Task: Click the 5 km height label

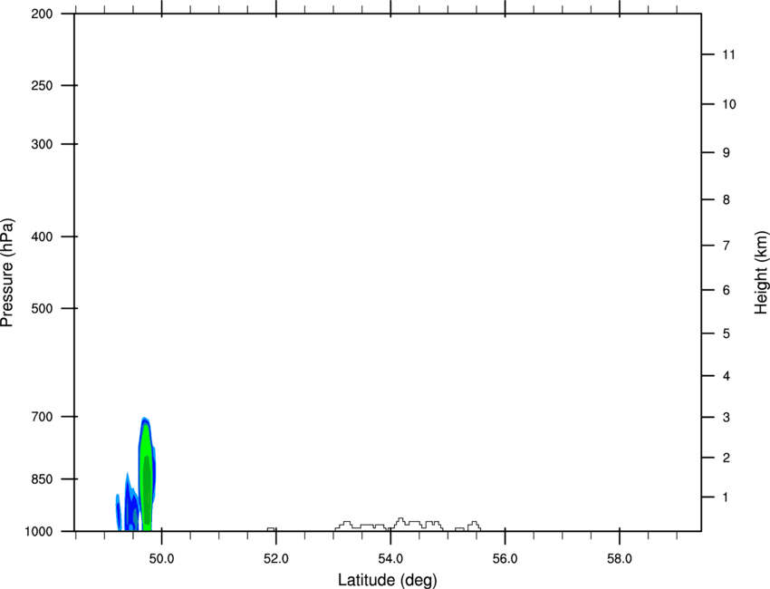Action: pos(727,333)
